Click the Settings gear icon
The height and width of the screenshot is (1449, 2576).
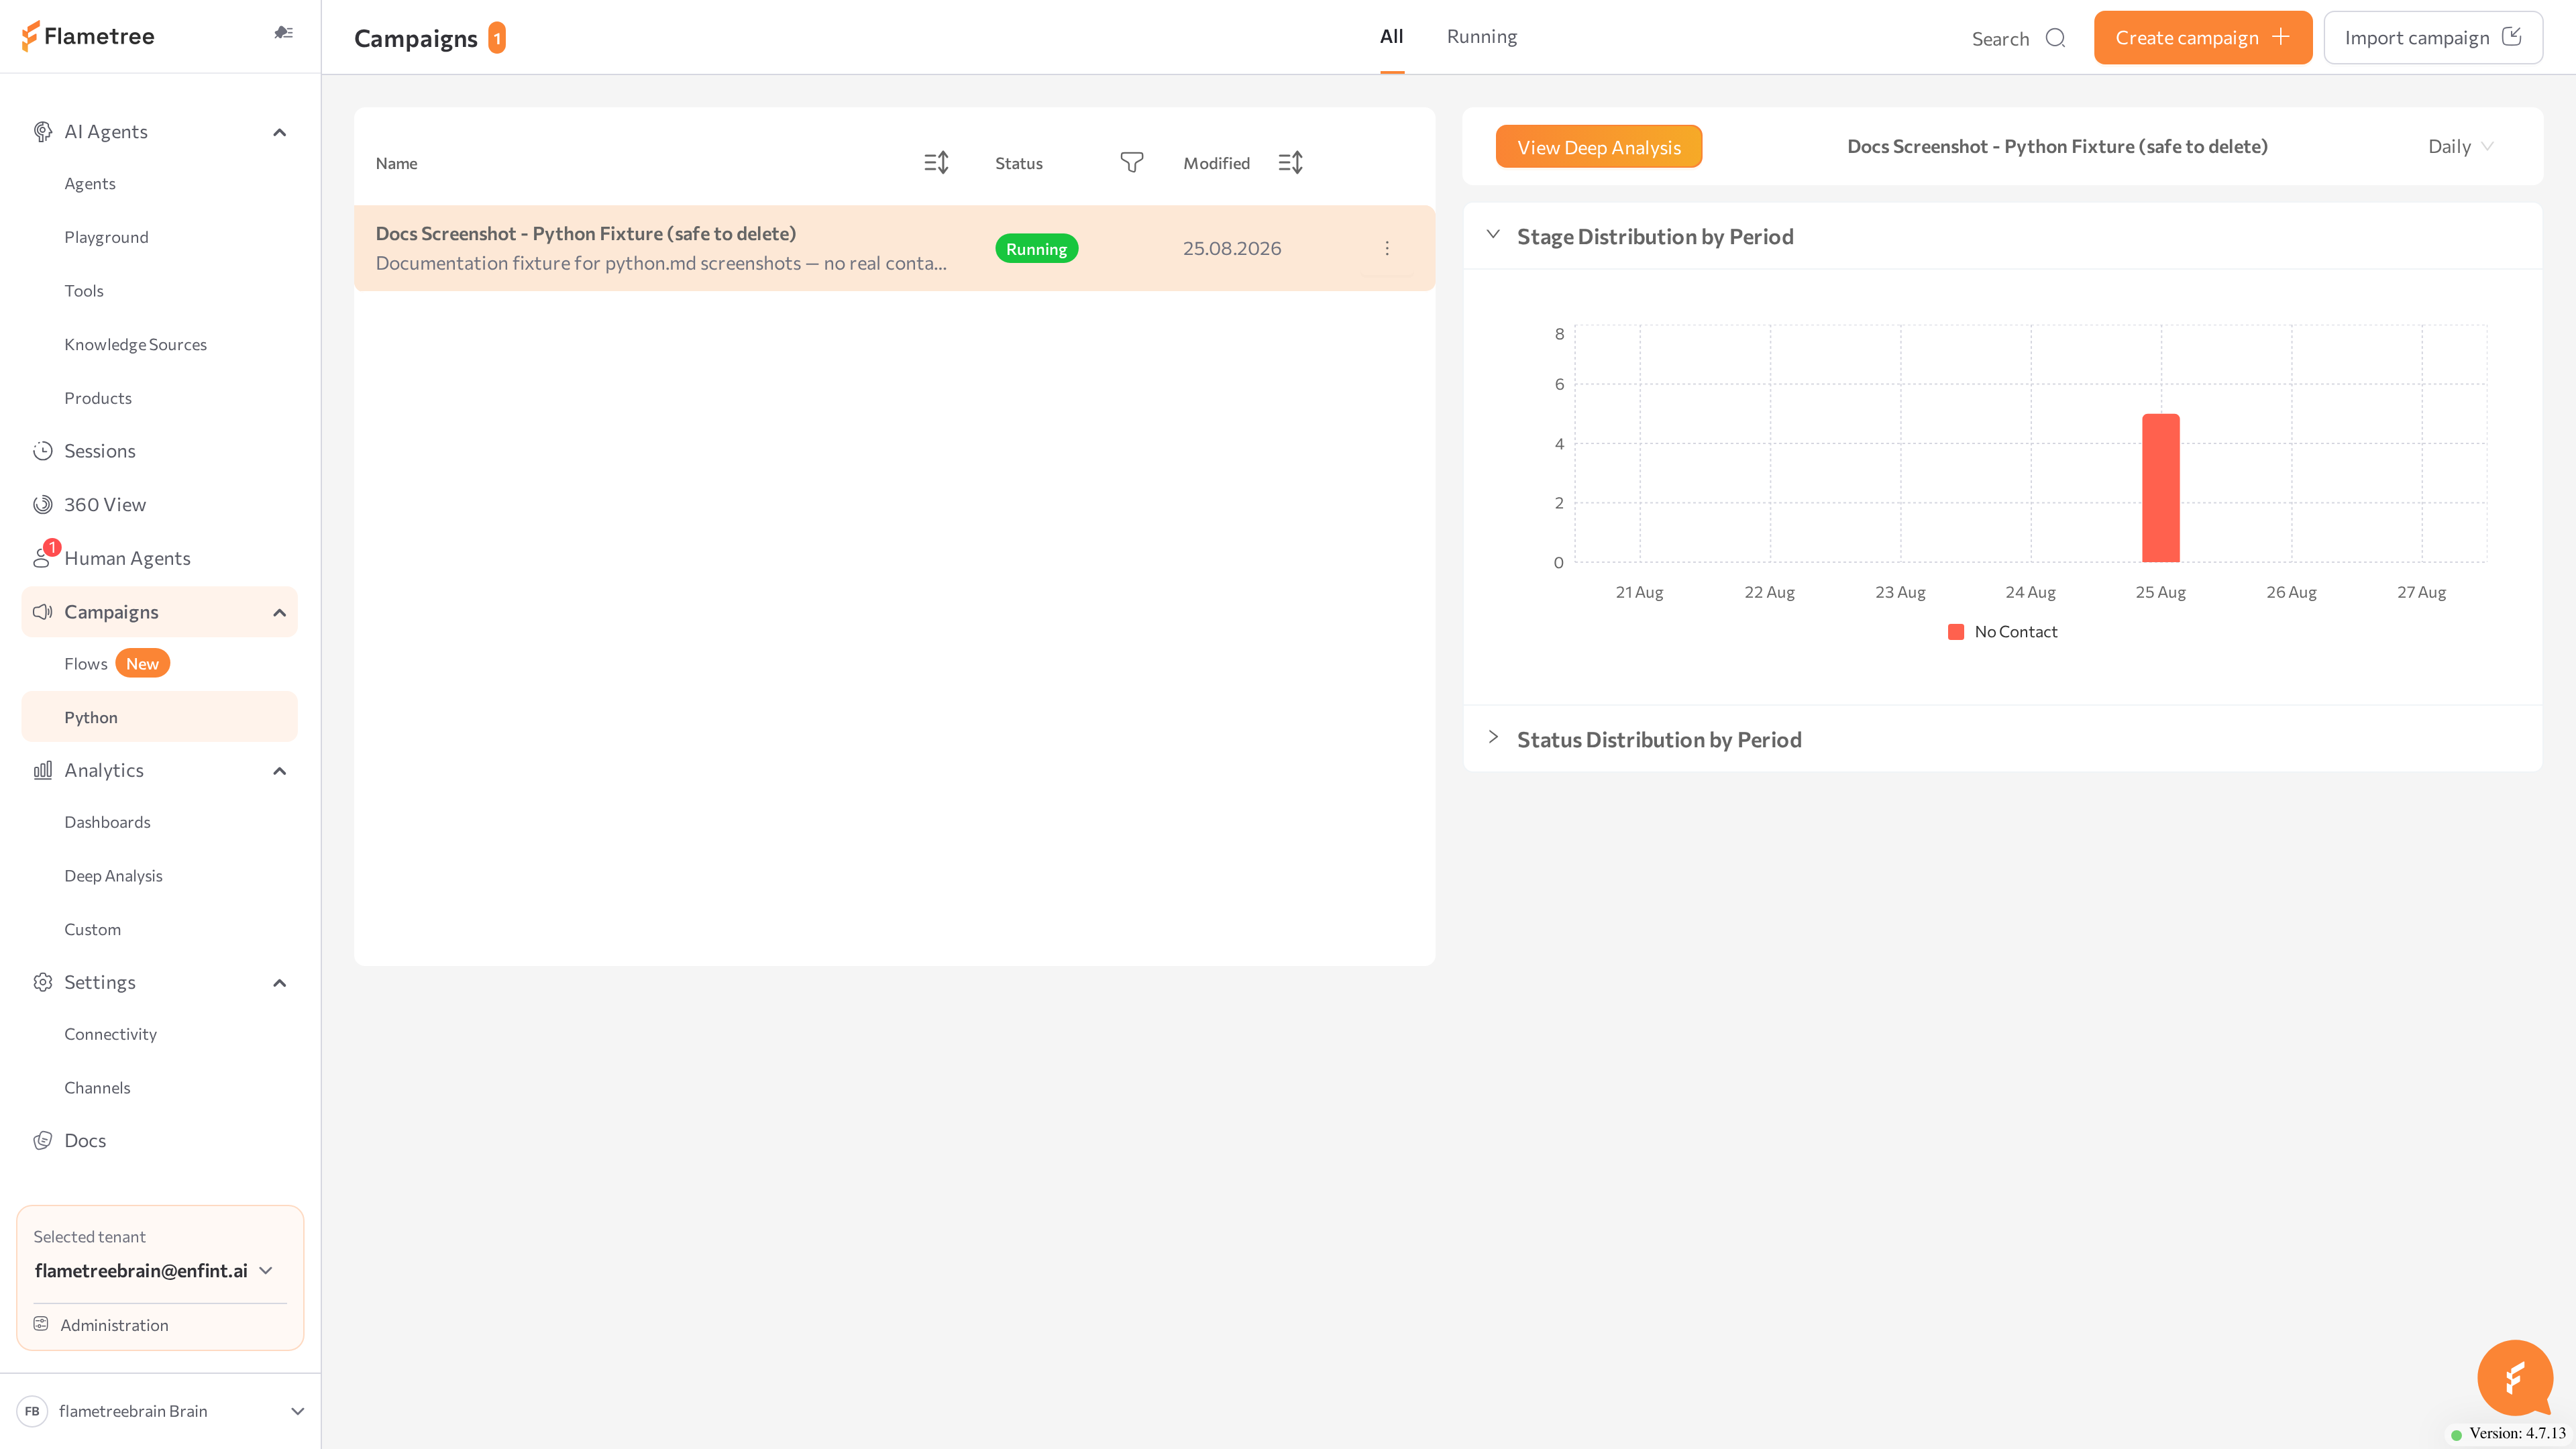pos(42,982)
